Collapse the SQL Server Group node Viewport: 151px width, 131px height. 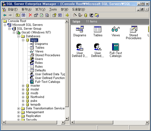[9, 29]
